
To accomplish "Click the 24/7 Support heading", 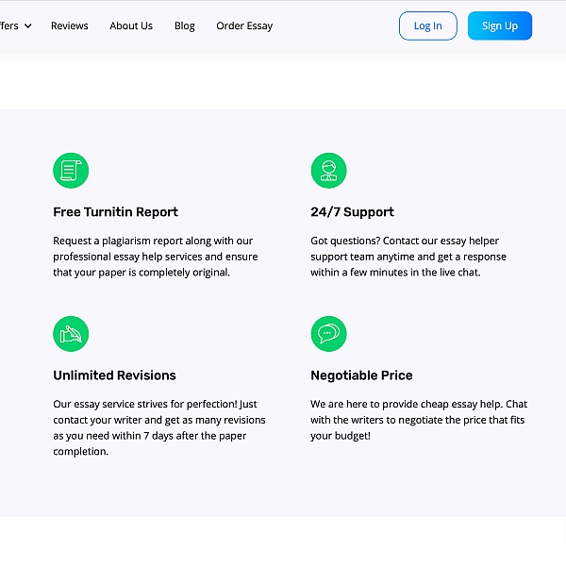I will pyautogui.click(x=352, y=212).
